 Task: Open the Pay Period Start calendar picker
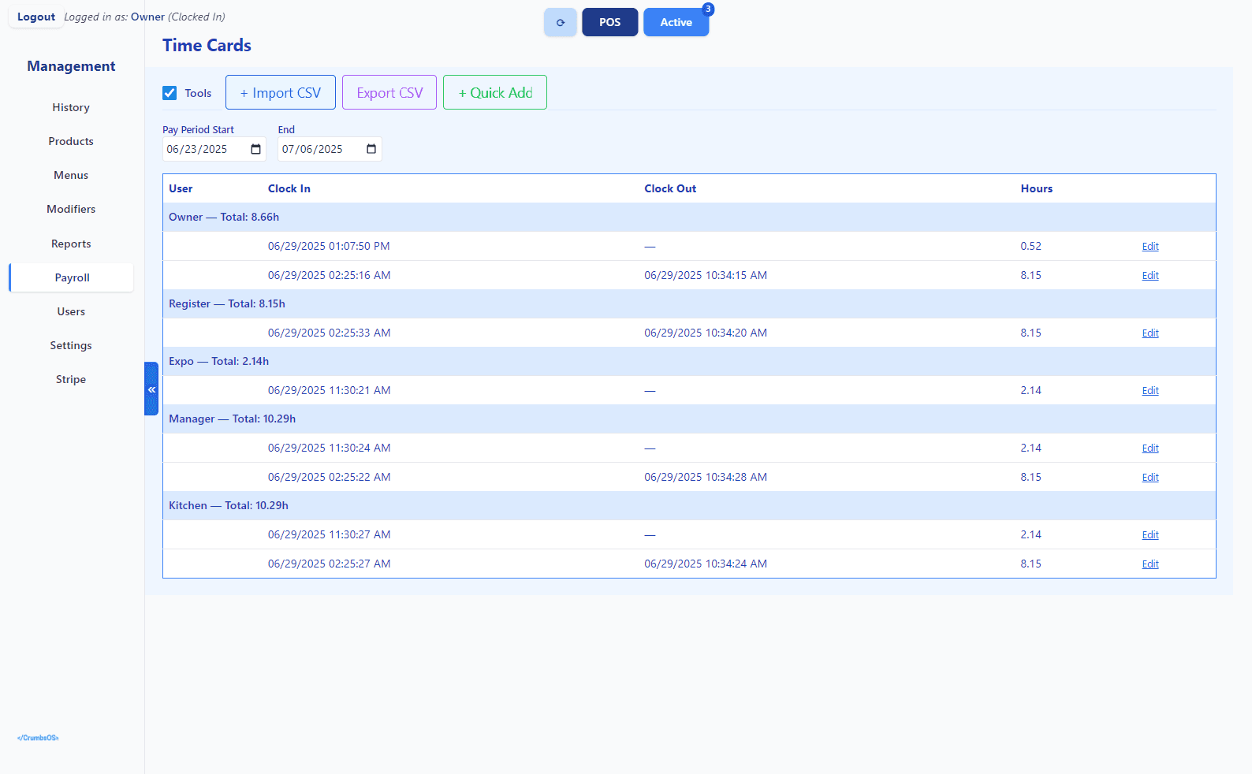coord(255,149)
